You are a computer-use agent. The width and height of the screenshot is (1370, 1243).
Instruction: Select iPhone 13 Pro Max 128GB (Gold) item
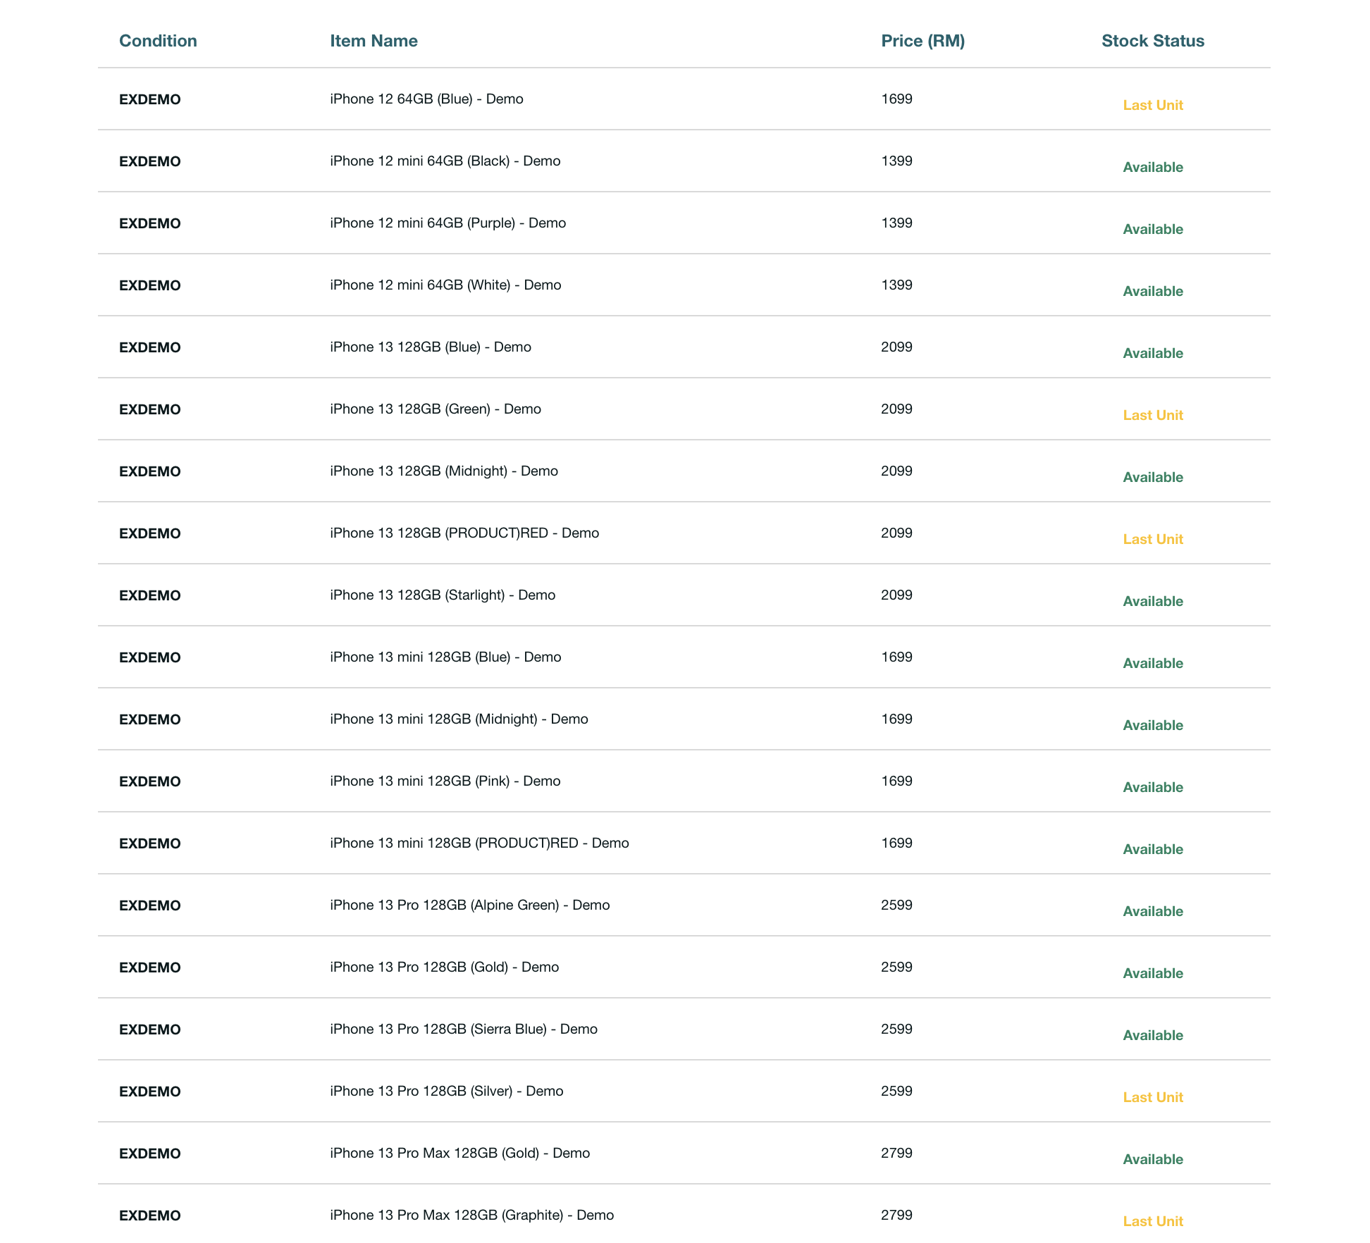pos(459,1154)
